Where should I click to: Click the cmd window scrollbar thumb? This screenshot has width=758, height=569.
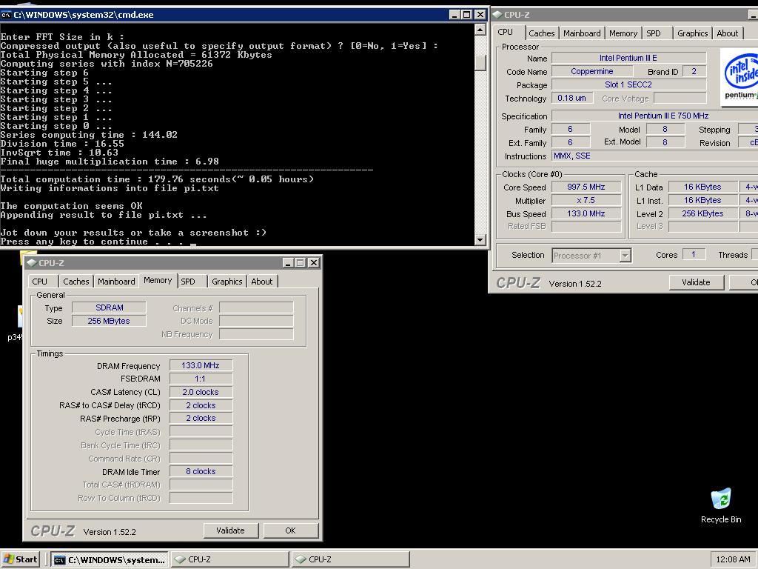[x=480, y=64]
